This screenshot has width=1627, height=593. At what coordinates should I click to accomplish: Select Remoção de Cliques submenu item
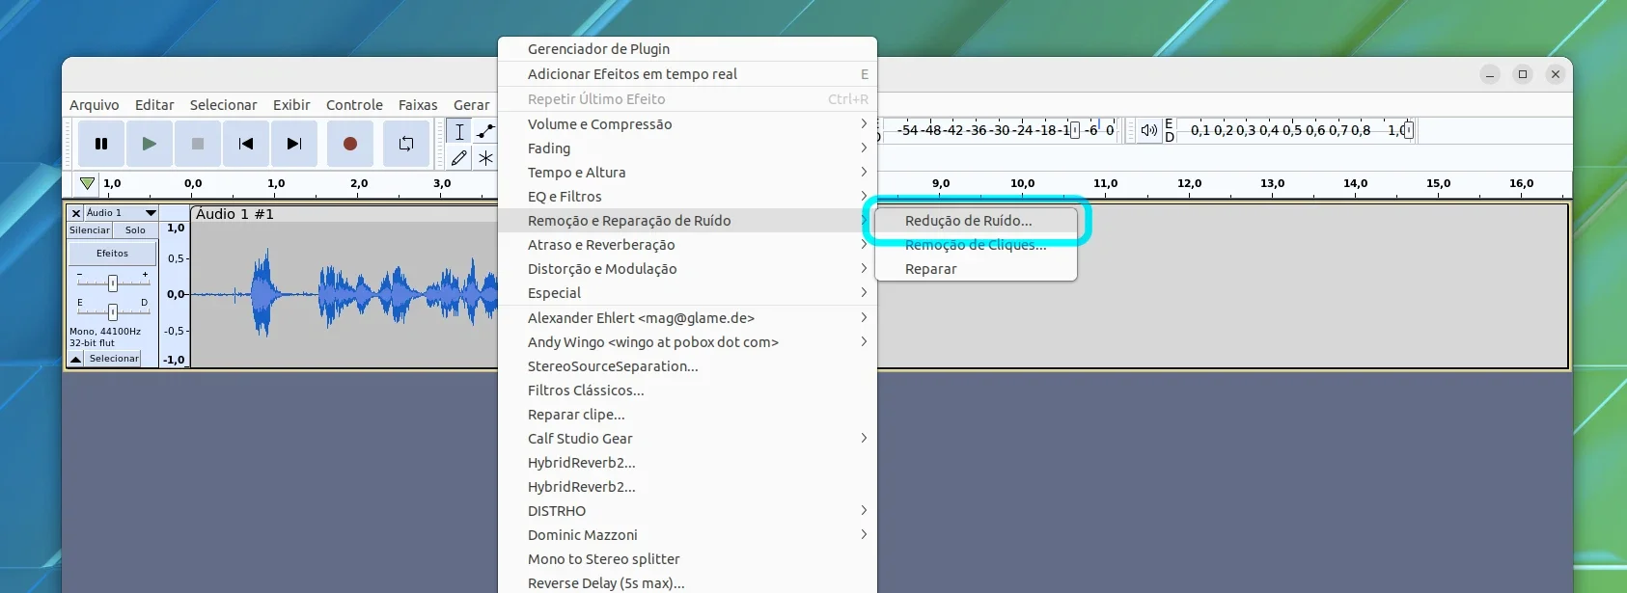pos(976,245)
